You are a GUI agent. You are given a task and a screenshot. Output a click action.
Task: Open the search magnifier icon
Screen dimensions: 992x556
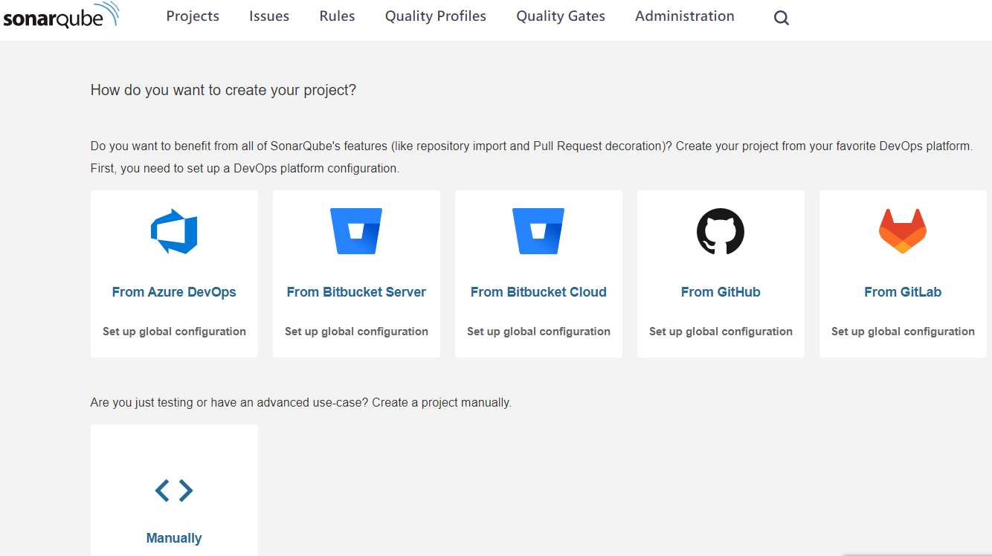[781, 19]
